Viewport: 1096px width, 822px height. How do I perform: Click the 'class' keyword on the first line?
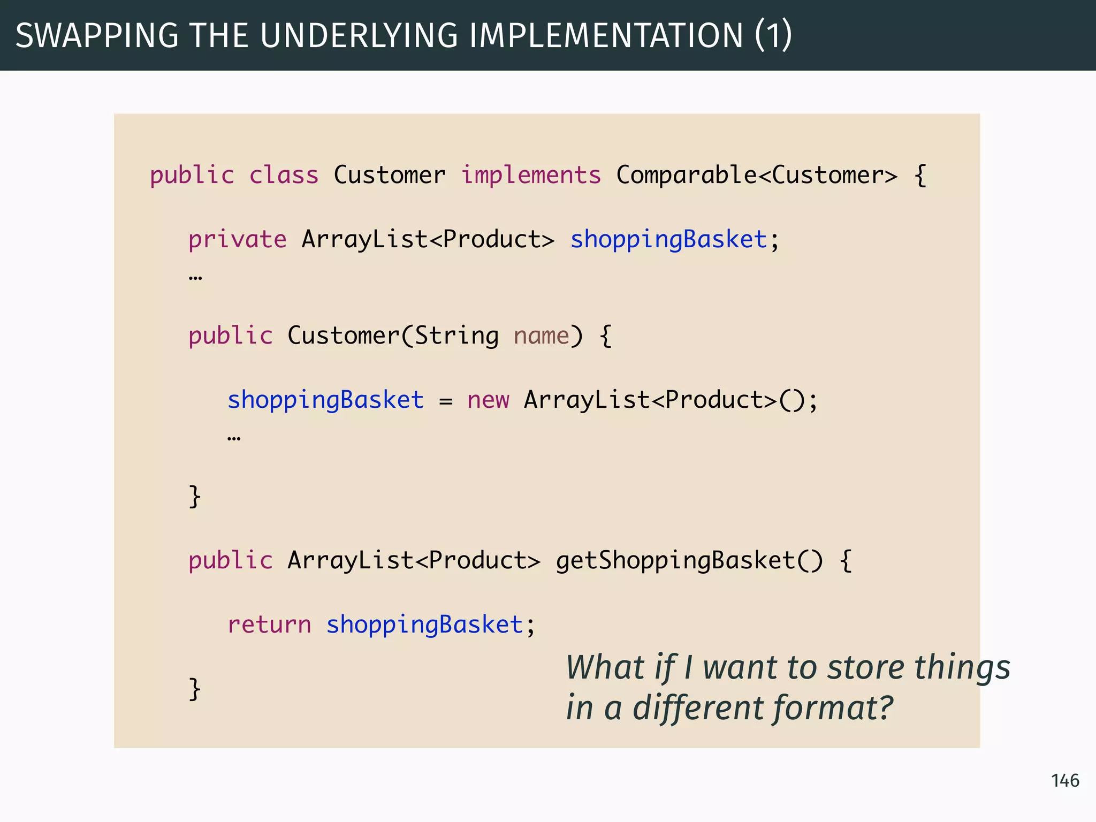click(284, 176)
